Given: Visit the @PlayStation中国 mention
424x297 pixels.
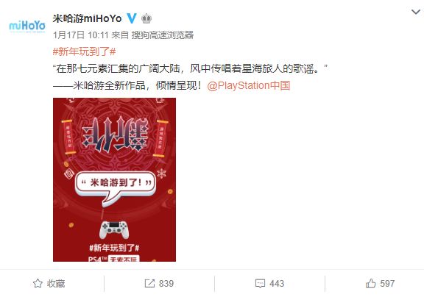Looking at the screenshot, I should (x=249, y=85).
